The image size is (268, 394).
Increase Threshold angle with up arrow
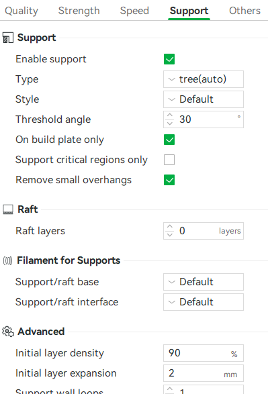point(170,115)
